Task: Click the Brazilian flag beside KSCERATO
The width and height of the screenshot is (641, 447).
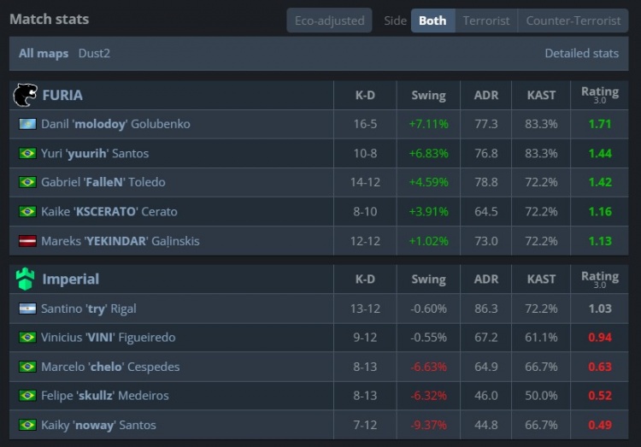Action: pyautogui.click(x=27, y=211)
